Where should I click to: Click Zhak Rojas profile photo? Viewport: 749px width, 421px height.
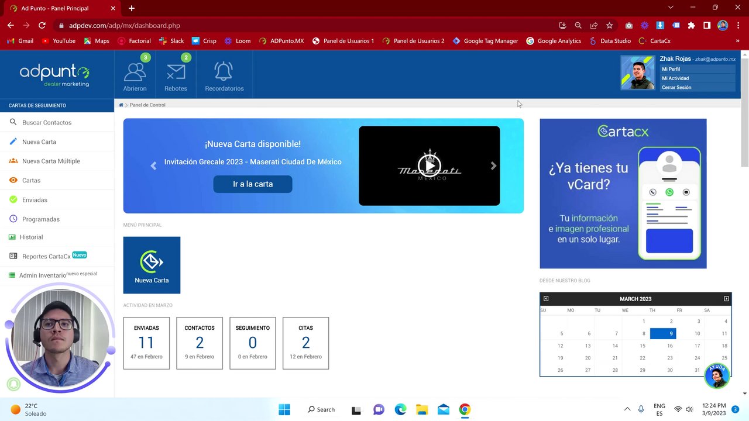point(638,73)
